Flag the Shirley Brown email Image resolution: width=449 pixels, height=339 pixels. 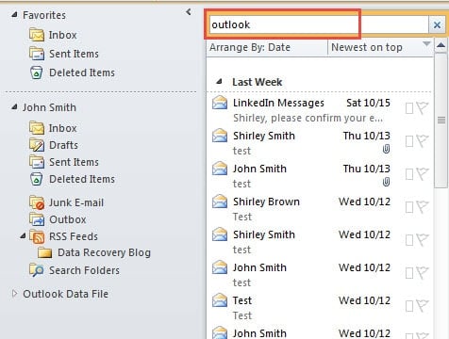[x=423, y=207]
